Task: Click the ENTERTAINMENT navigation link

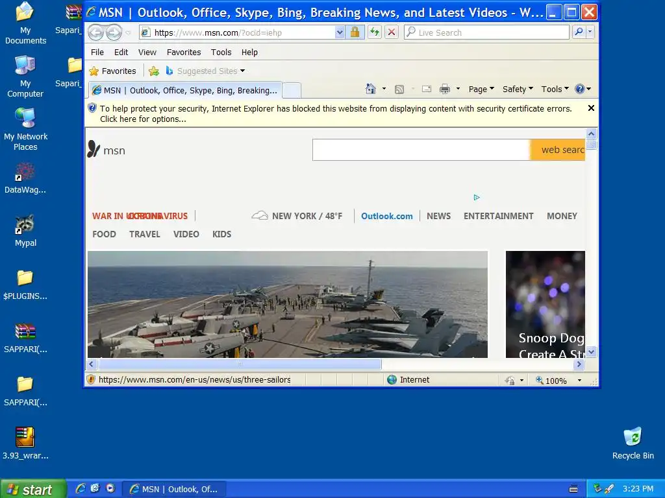Action: tap(498, 216)
